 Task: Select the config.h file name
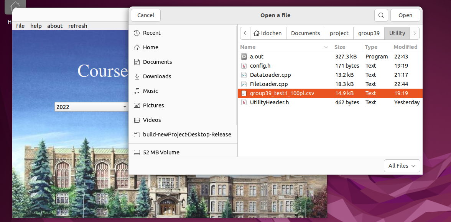260,66
